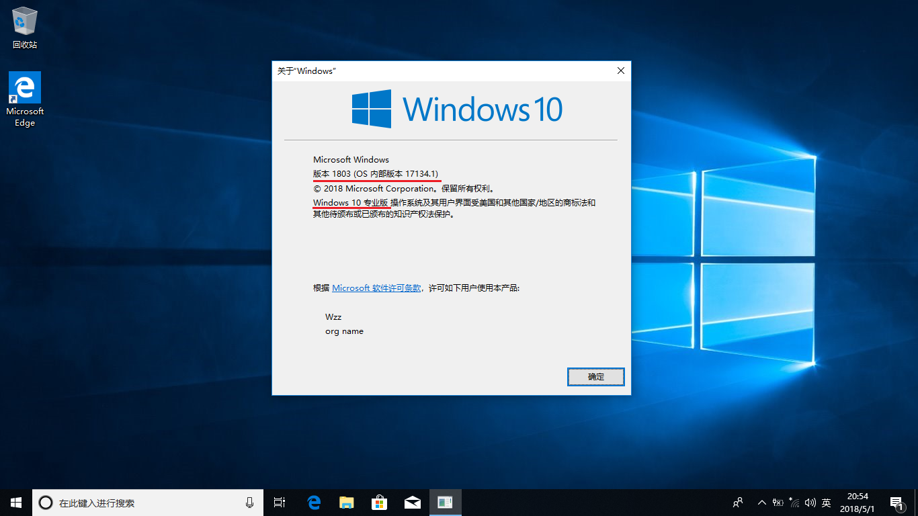Open the Mail app from the taskbar
This screenshot has width=918, height=516.
tap(412, 503)
